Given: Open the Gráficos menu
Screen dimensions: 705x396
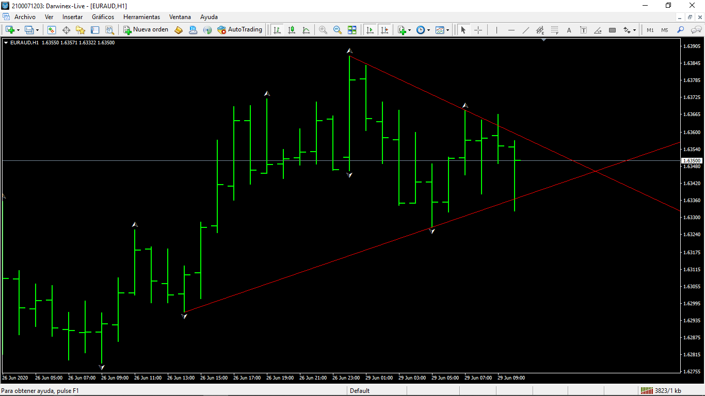Looking at the screenshot, I should 103,17.
